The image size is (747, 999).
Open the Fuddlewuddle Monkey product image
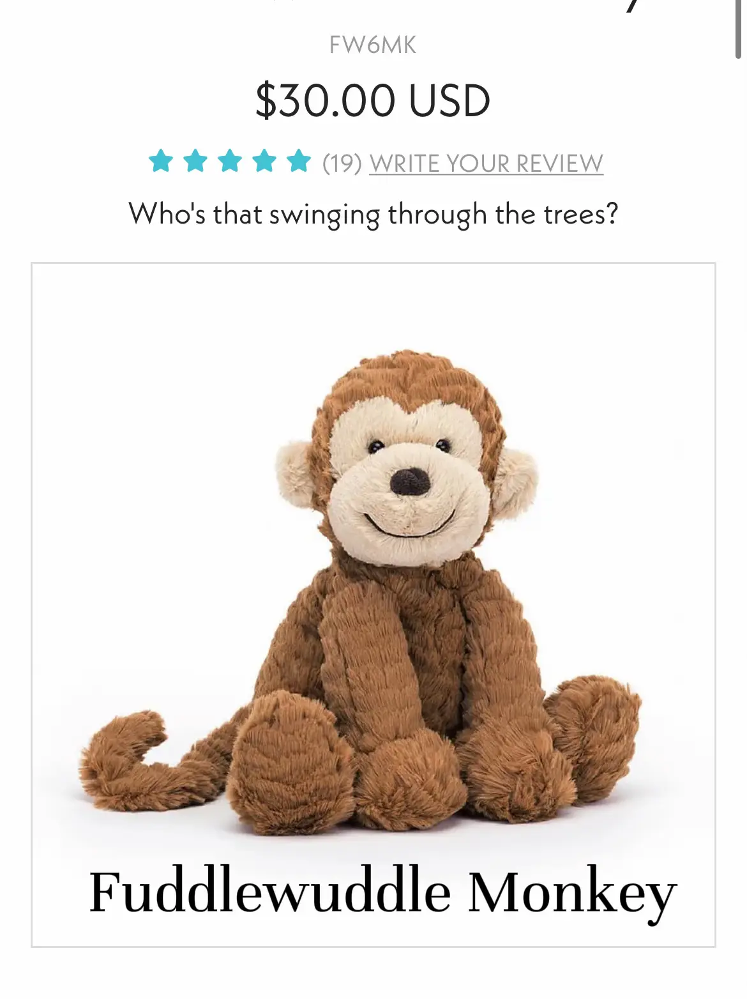pyautogui.click(x=373, y=604)
